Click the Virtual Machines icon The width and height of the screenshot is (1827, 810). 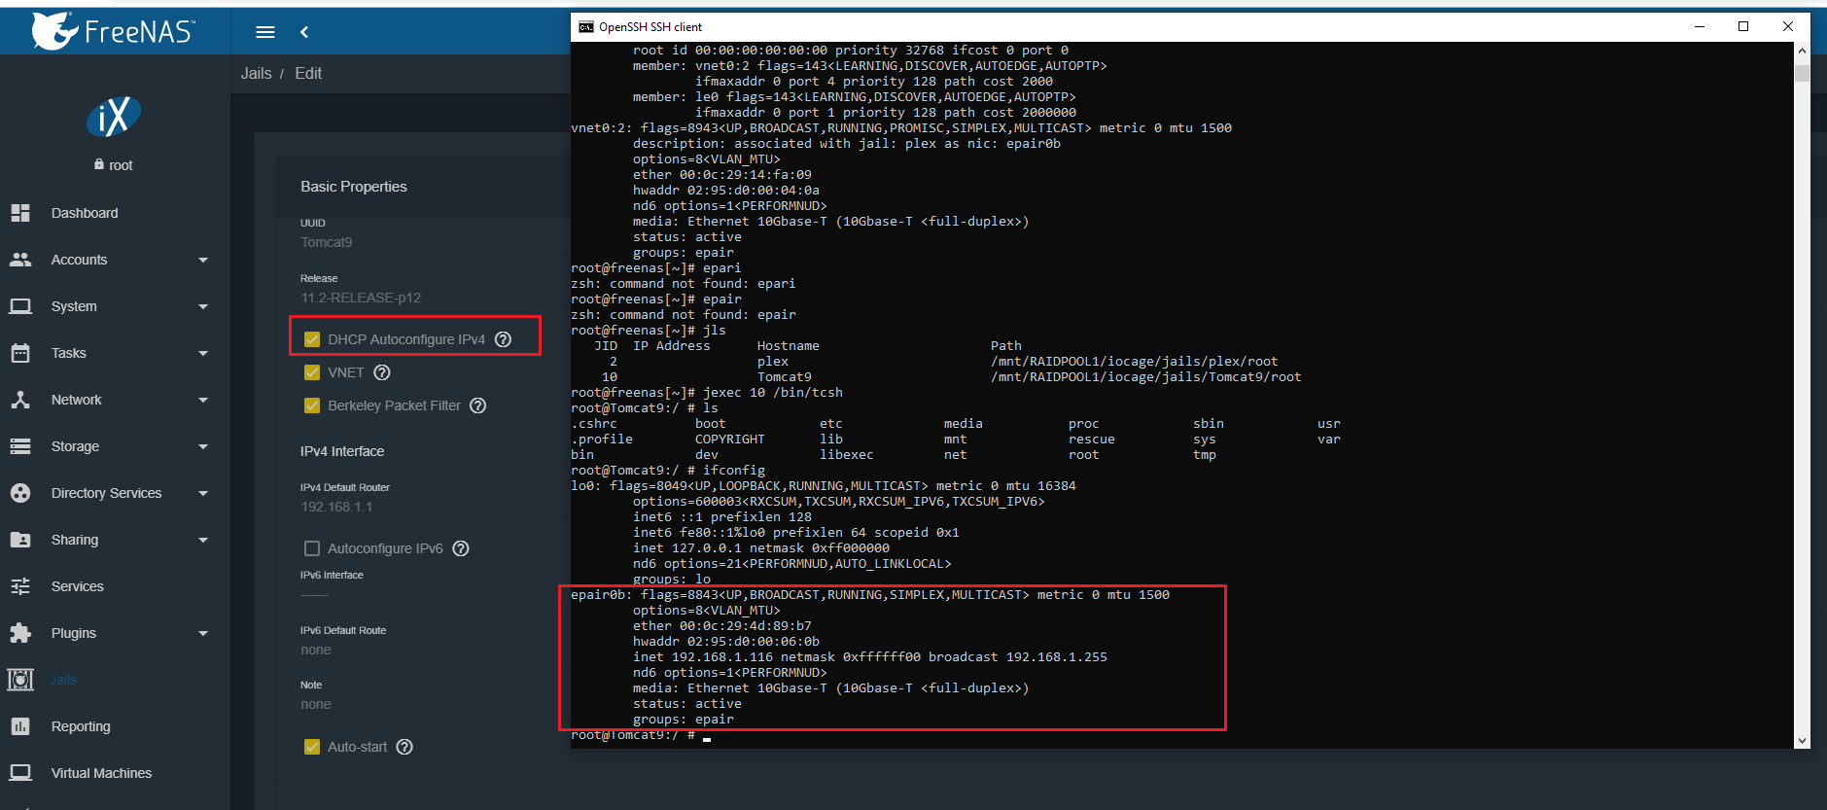pyautogui.click(x=20, y=773)
